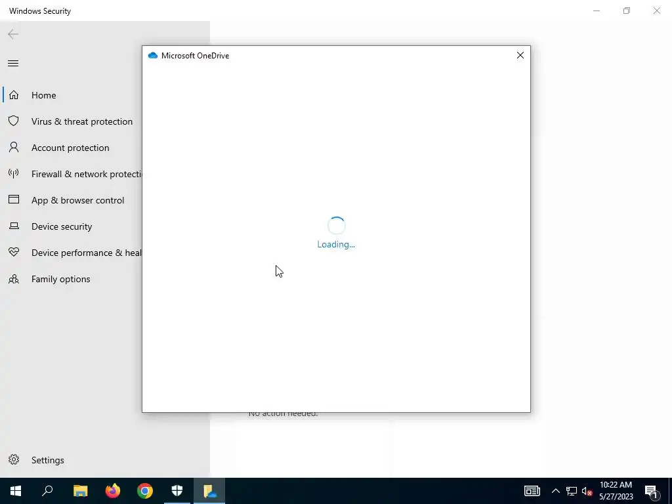Screen dimensions: 672x504
Task: Restore down the Windows Security window
Action: click(x=627, y=10)
